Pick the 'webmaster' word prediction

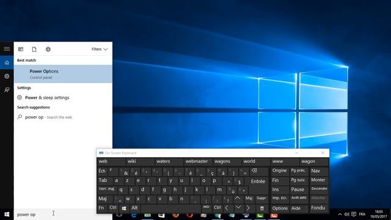coord(198,161)
